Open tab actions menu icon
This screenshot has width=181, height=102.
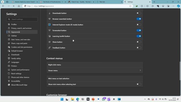pos(7,2)
